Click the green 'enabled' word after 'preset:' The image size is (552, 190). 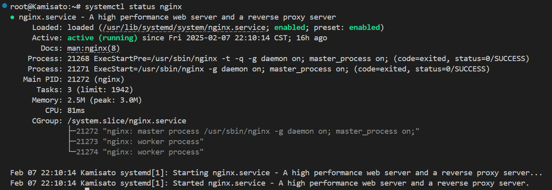(364, 28)
